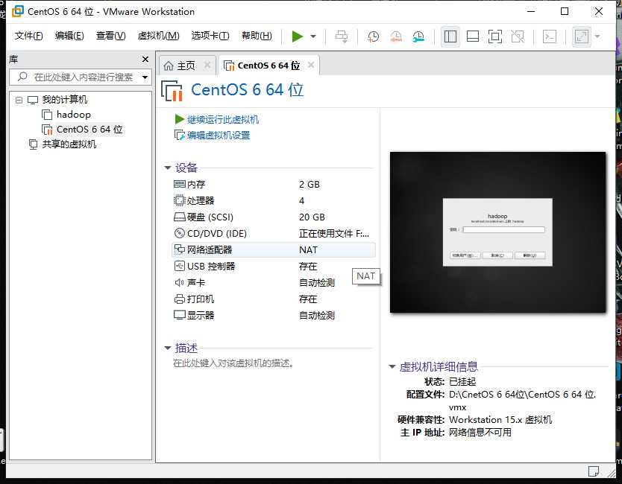Close the 主页 tab
The width and height of the screenshot is (622, 484).
[x=207, y=65]
